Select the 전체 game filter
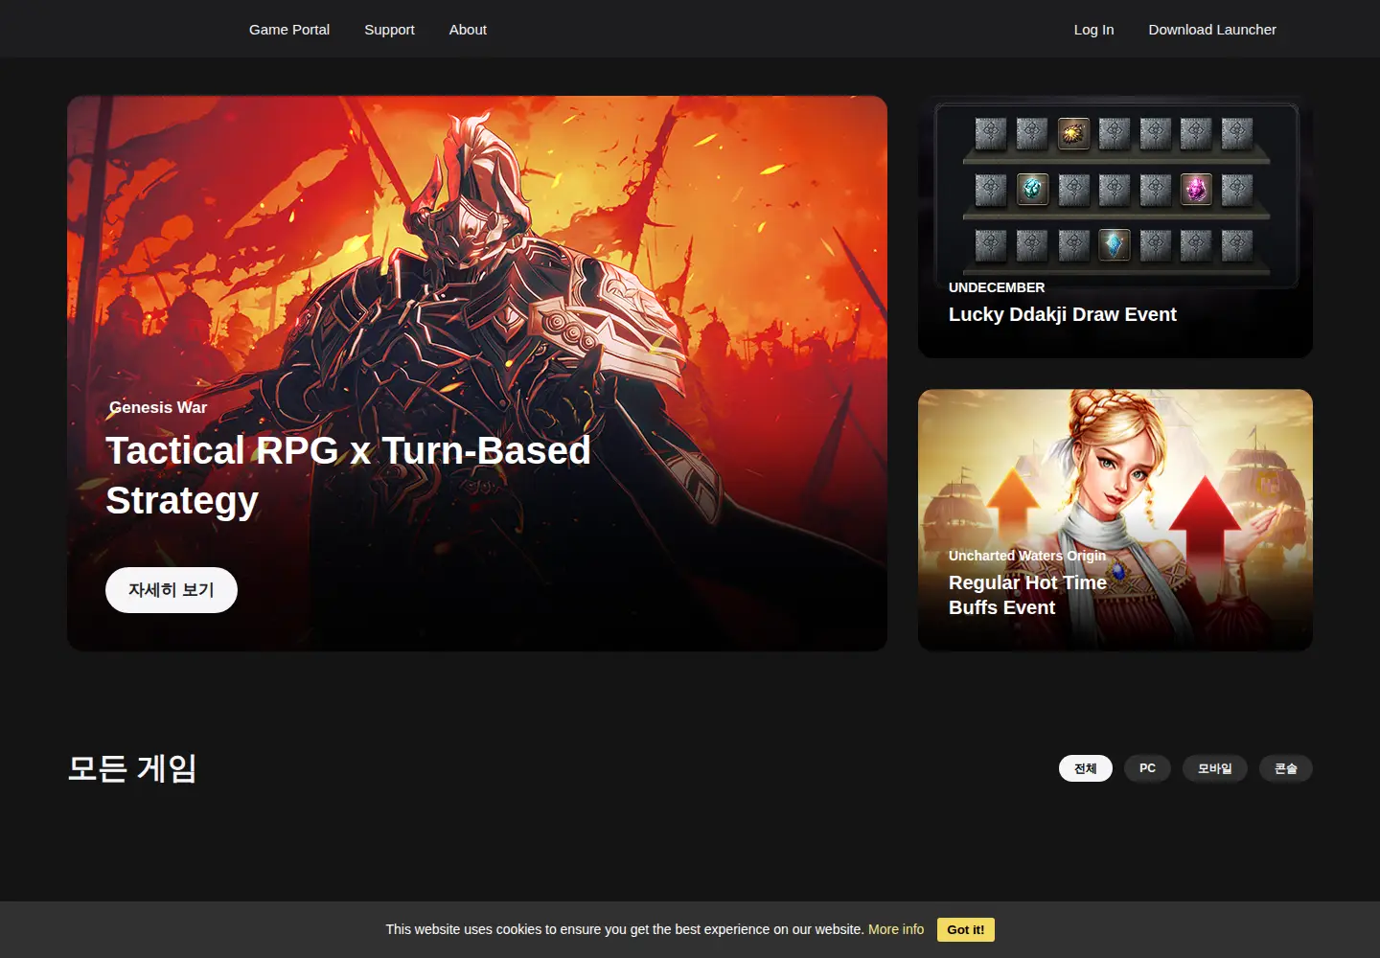This screenshot has width=1380, height=958. (x=1086, y=768)
